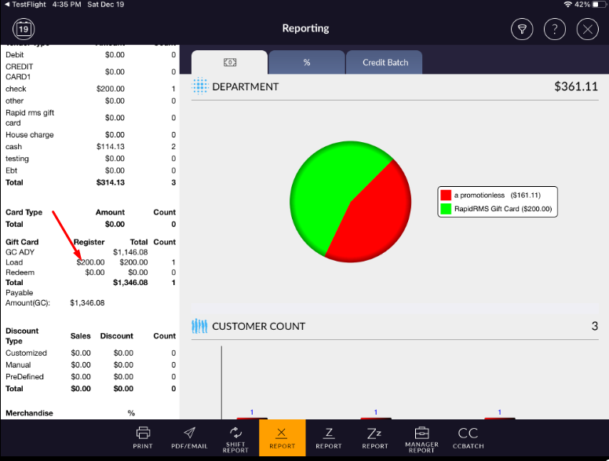The width and height of the screenshot is (609, 461).
Task: Print the current report
Action: pyautogui.click(x=143, y=437)
